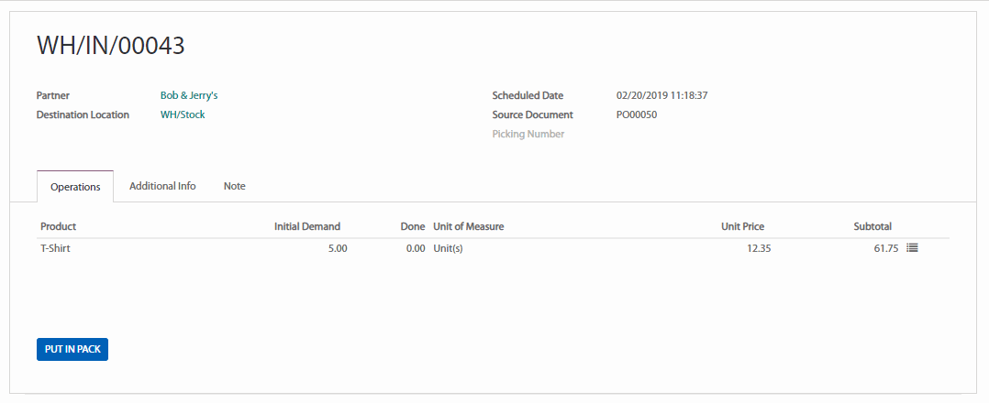Click the Unit(s) cell in T-Shirt row
The width and height of the screenshot is (989, 403).
(448, 248)
